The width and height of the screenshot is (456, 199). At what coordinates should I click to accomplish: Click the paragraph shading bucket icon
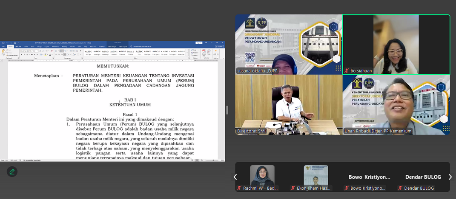tap(74, 54)
